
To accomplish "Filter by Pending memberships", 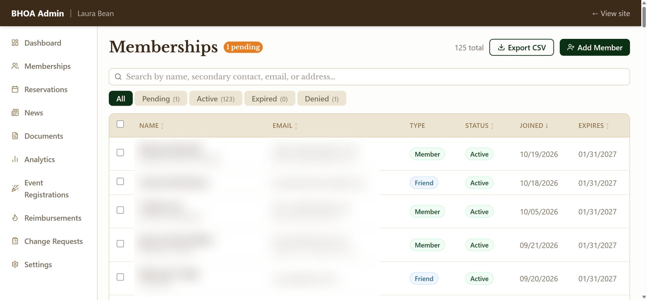I will click(x=161, y=98).
